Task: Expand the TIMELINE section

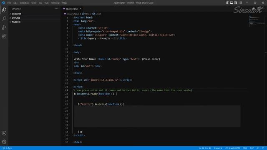Action: 35,22
